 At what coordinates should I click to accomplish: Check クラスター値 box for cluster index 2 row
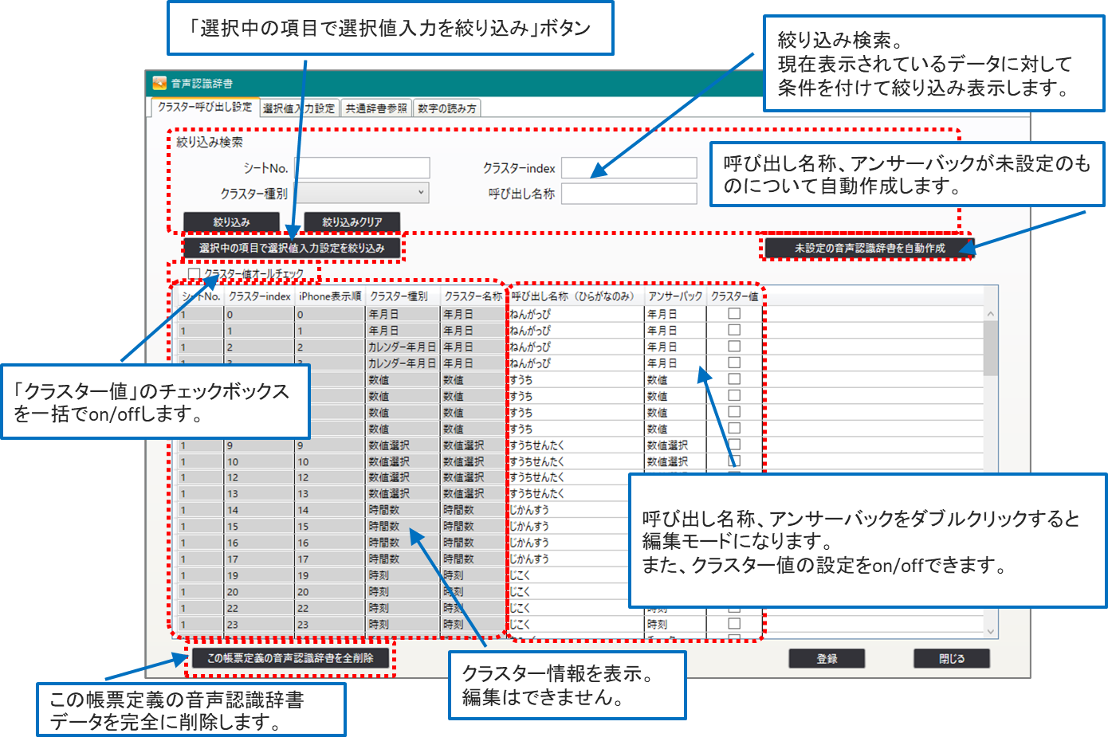point(734,347)
